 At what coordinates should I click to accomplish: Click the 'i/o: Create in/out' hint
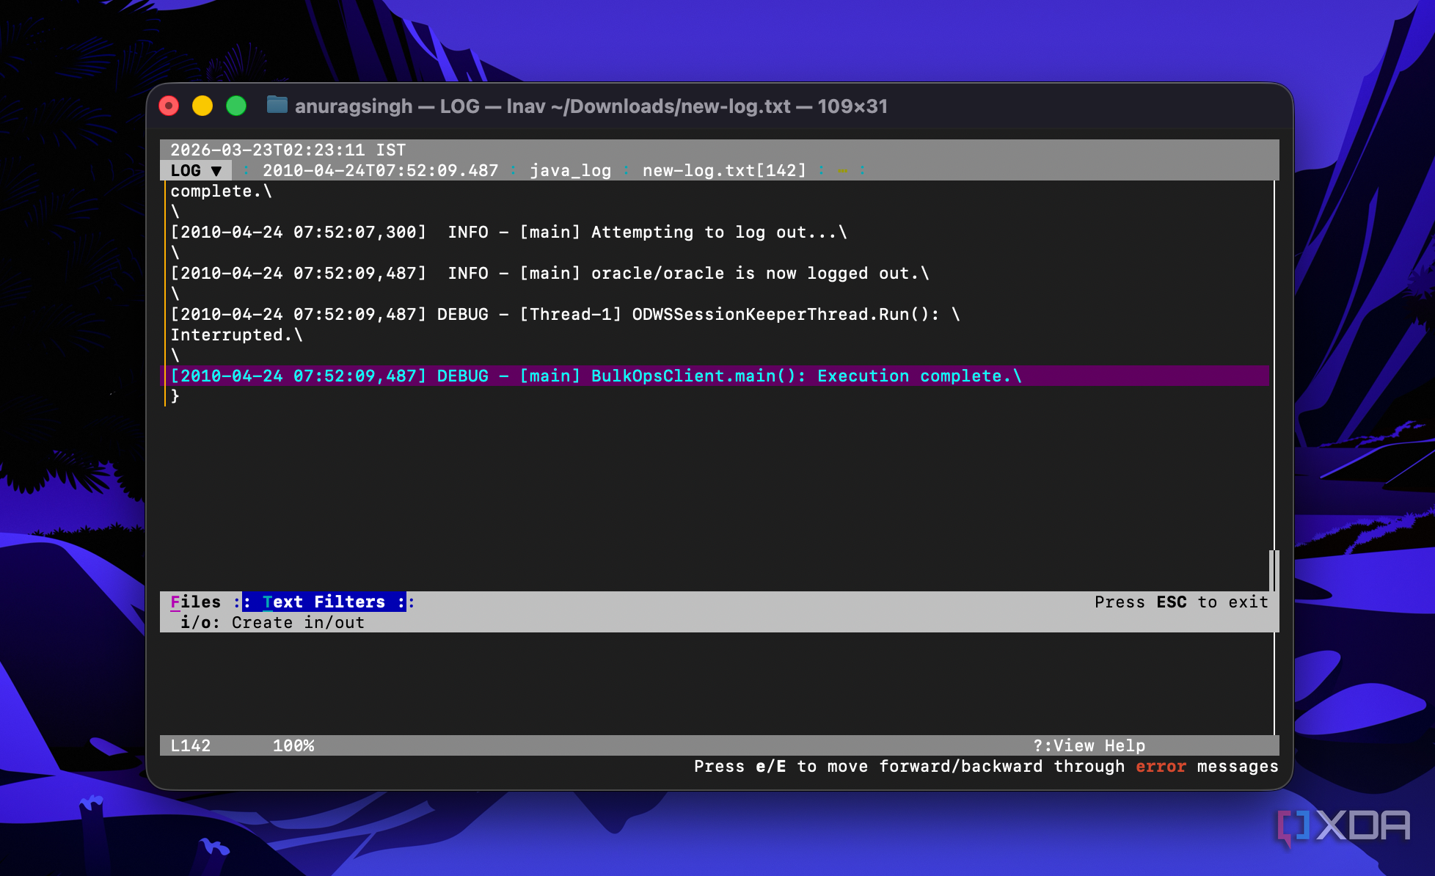(x=272, y=622)
